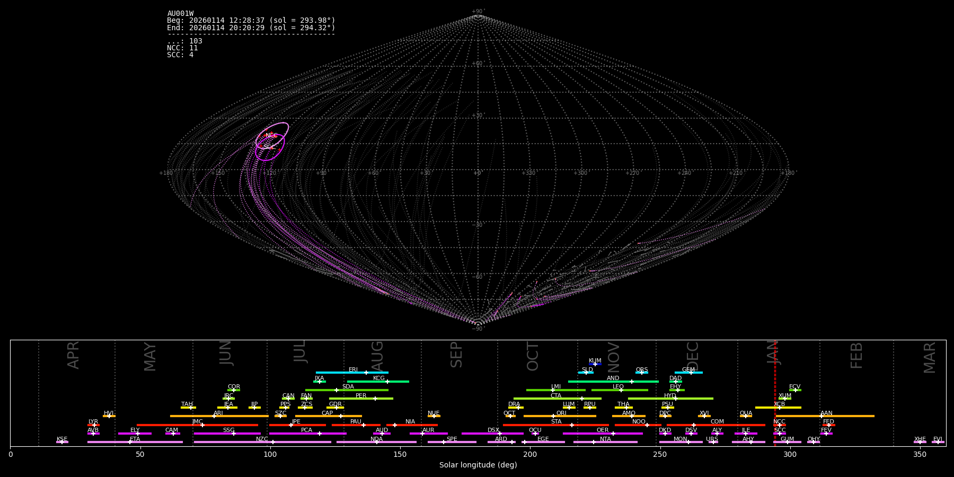This screenshot has width=954, height=477.
Task: Click the AAN shower label
Action: [826, 413]
